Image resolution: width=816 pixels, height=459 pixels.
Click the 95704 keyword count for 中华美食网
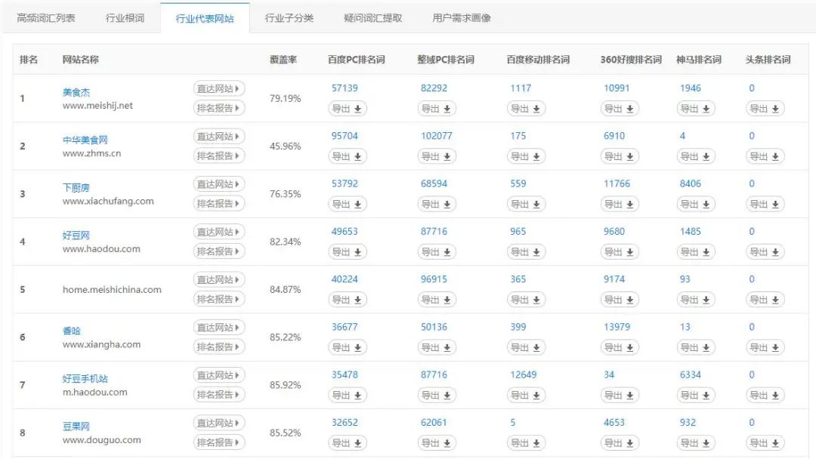coord(345,136)
